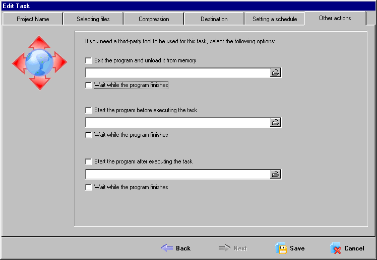The image size is (377, 260).
Task: Enable 'Exit the program and unload it from memory'
Action: pos(89,60)
